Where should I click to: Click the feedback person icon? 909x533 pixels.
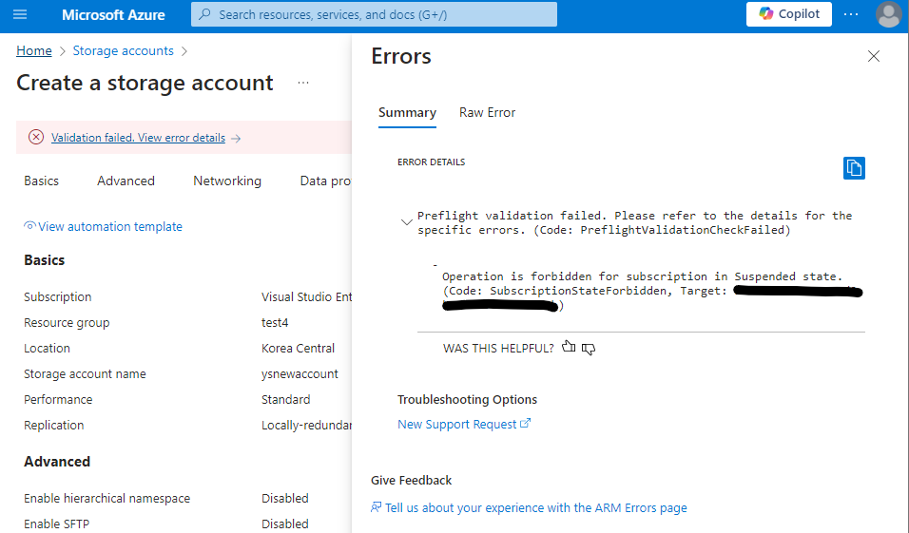click(x=377, y=507)
